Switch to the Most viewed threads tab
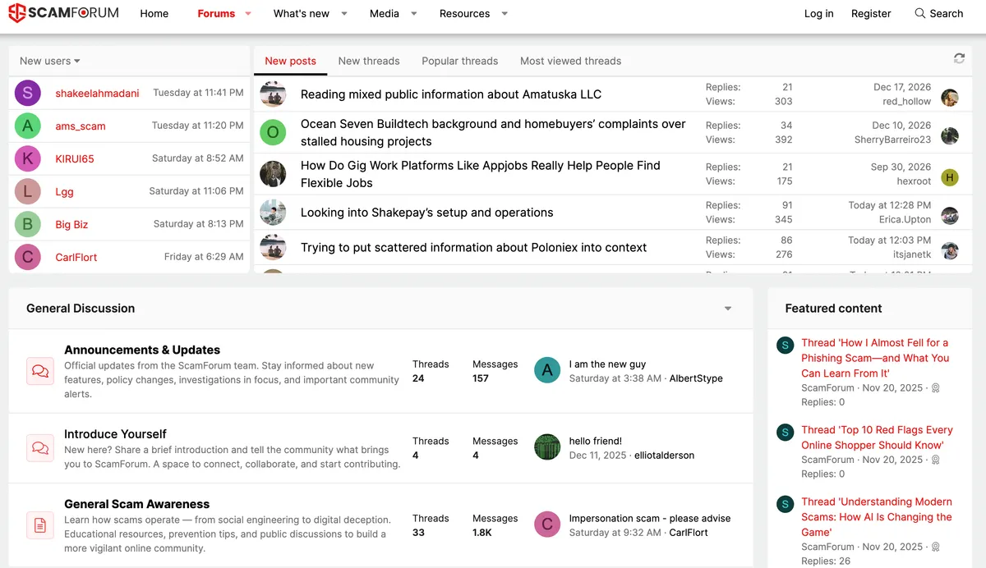986x568 pixels. (570, 61)
